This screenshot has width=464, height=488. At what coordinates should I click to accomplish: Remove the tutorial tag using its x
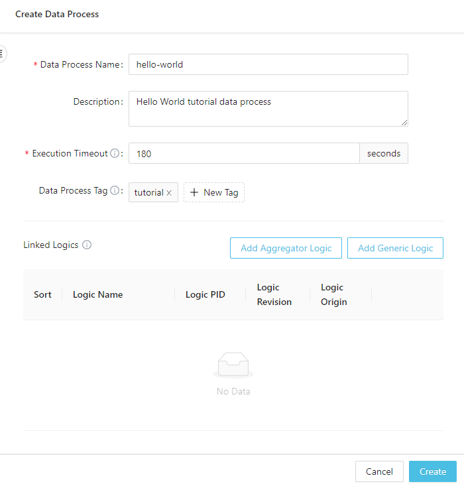click(x=169, y=193)
